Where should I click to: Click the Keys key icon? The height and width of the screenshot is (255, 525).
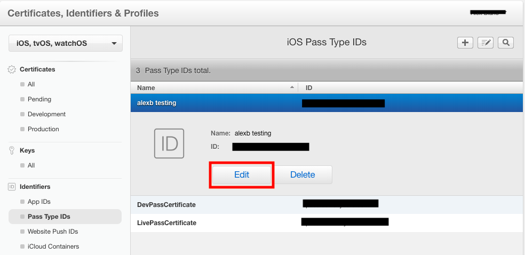[11, 150]
